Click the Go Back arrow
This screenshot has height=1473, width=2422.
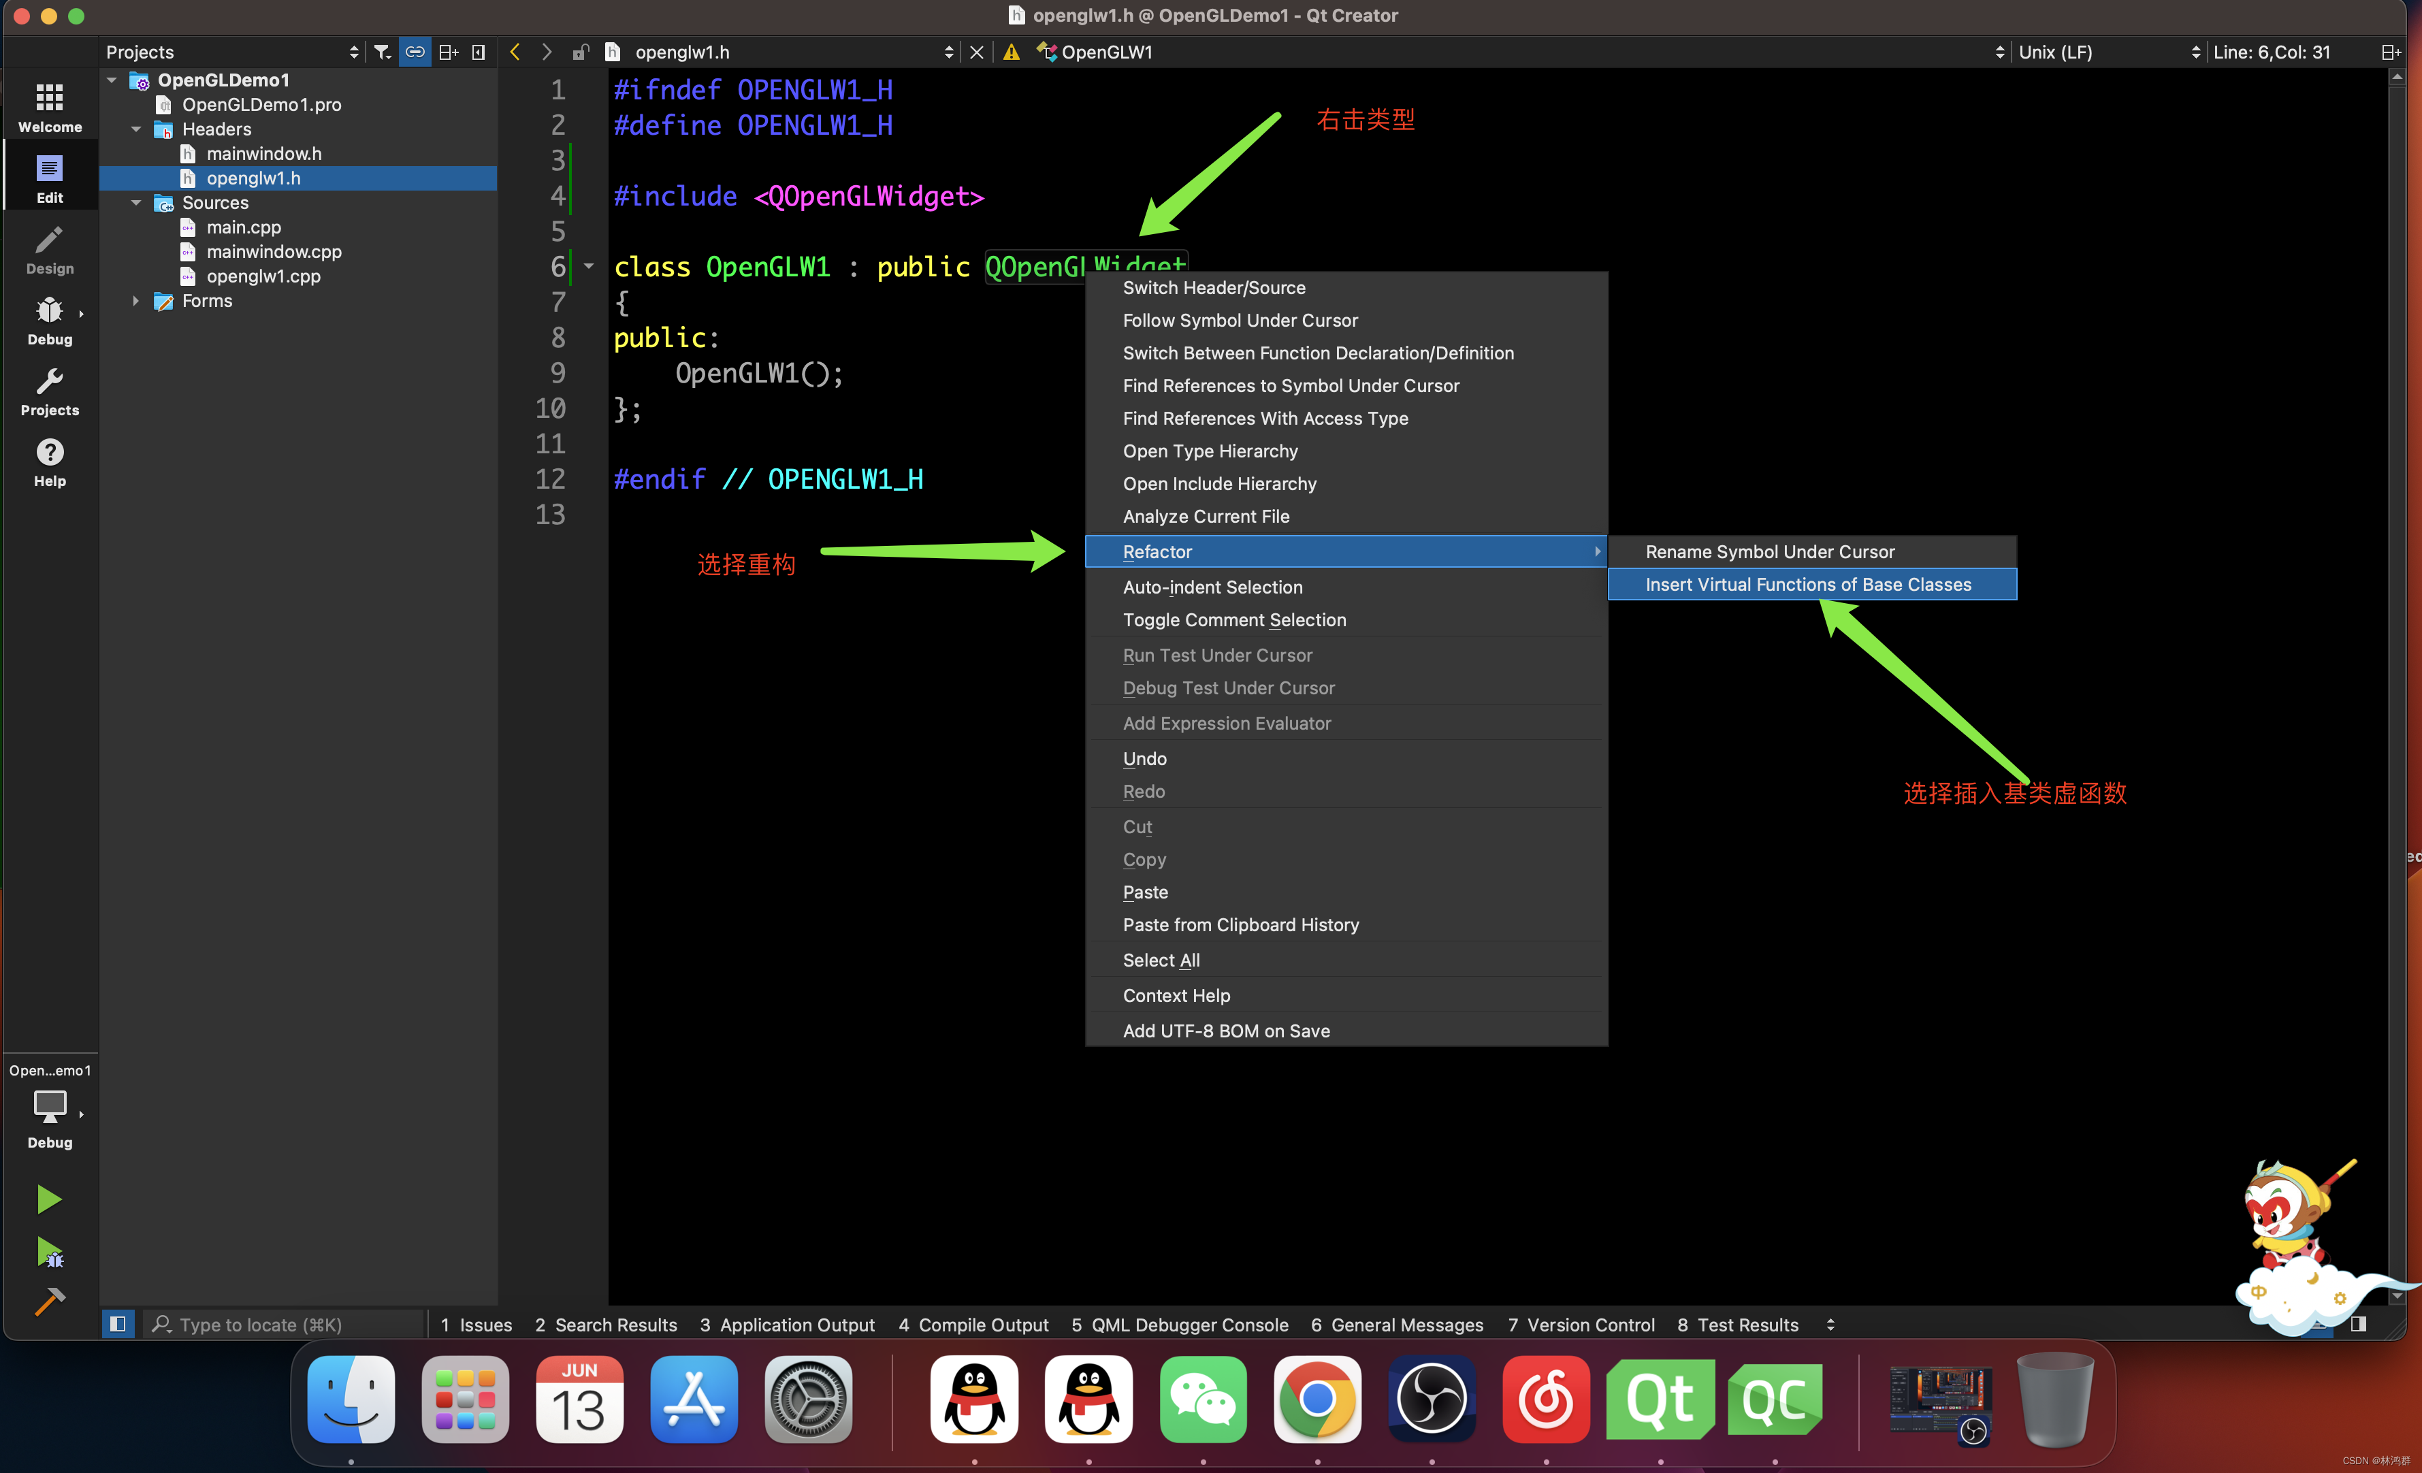(x=515, y=52)
